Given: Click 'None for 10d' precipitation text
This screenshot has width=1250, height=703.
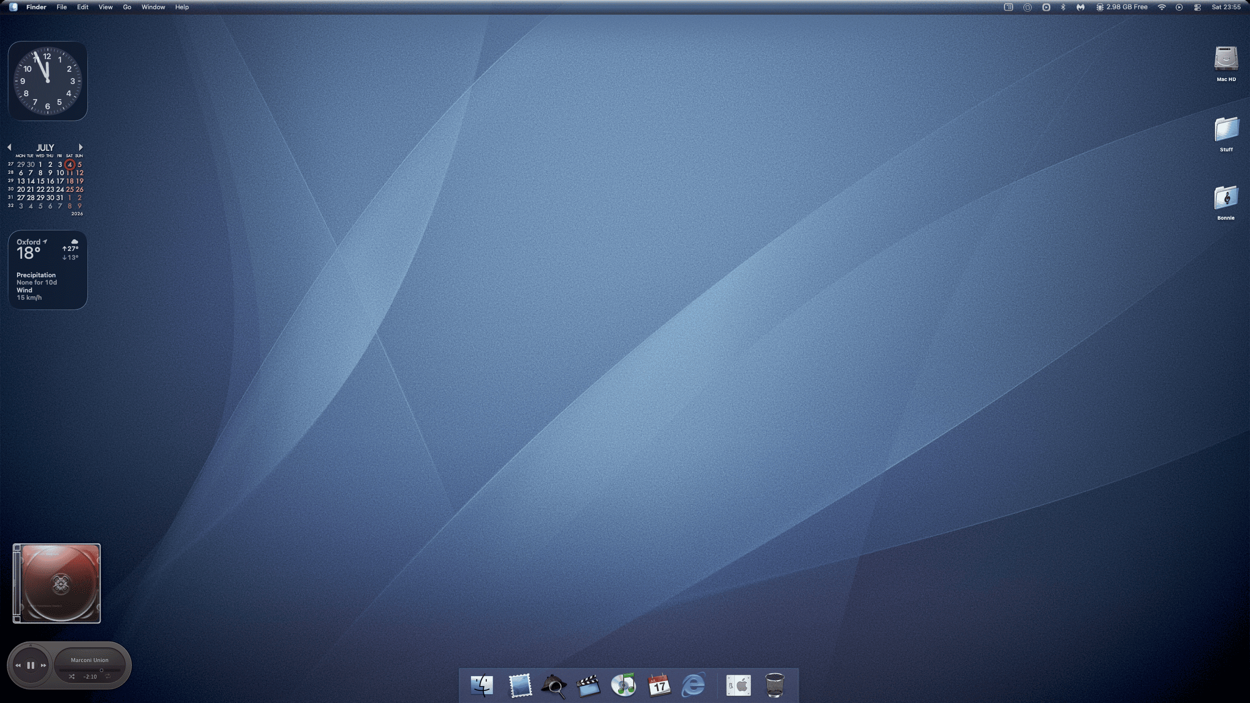Looking at the screenshot, I should (x=37, y=282).
